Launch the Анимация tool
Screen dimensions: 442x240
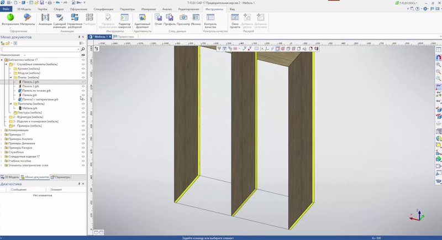45,19
